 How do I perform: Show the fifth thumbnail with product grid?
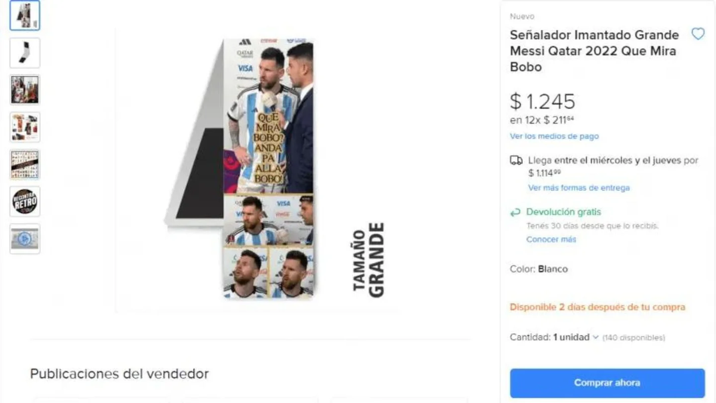point(25,164)
